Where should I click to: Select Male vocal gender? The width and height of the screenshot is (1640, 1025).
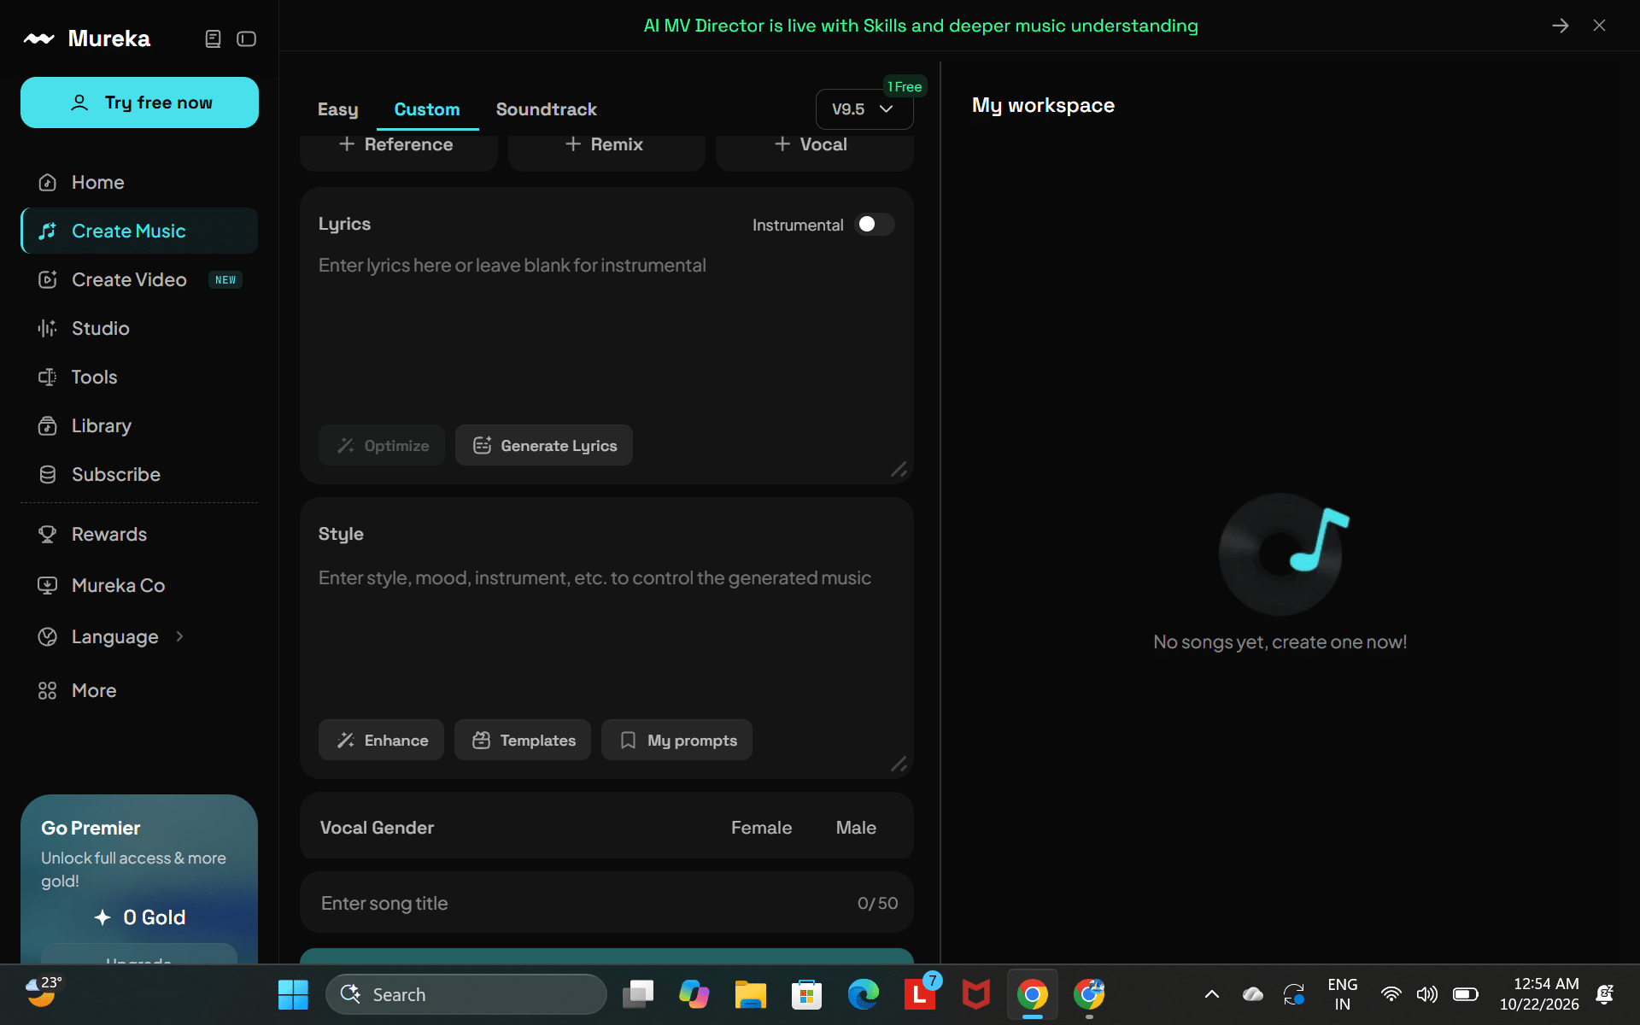(x=856, y=828)
